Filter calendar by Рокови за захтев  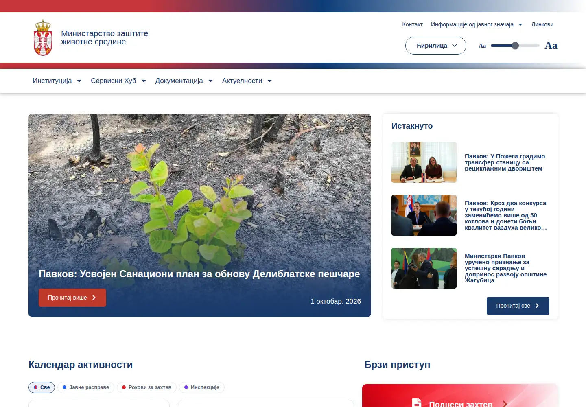click(146, 387)
